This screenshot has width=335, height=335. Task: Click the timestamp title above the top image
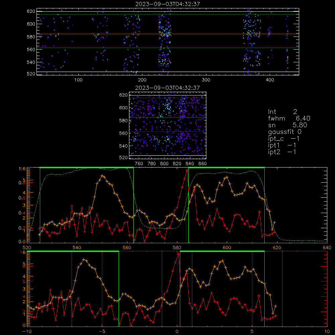(168, 4)
